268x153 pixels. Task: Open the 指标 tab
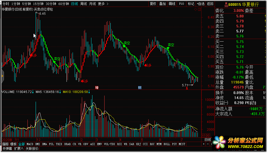pos(6,144)
